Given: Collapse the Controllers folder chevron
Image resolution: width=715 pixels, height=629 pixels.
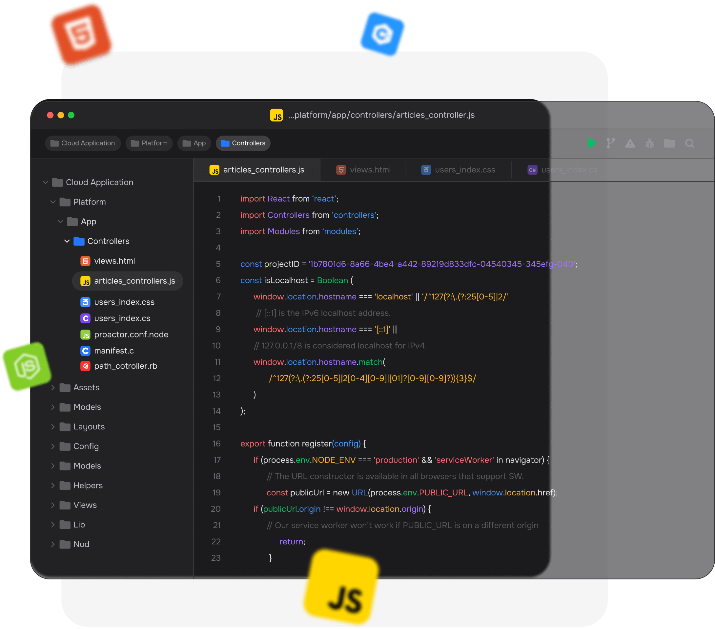Looking at the screenshot, I should (67, 241).
